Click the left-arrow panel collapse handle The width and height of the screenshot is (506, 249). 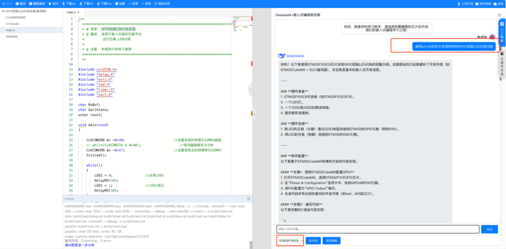pyautogui.click(x=254, y=114)
